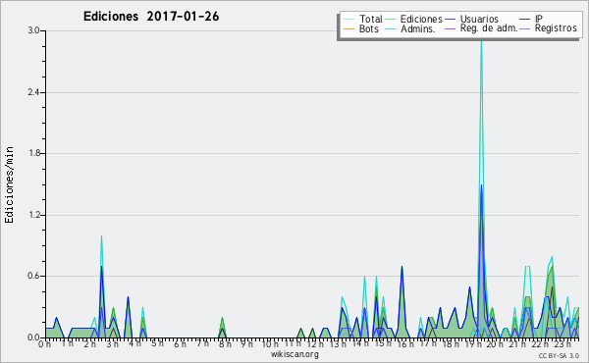589x363 pixels.
Task: Click the Admins. legend label
Action: (418, 28)
